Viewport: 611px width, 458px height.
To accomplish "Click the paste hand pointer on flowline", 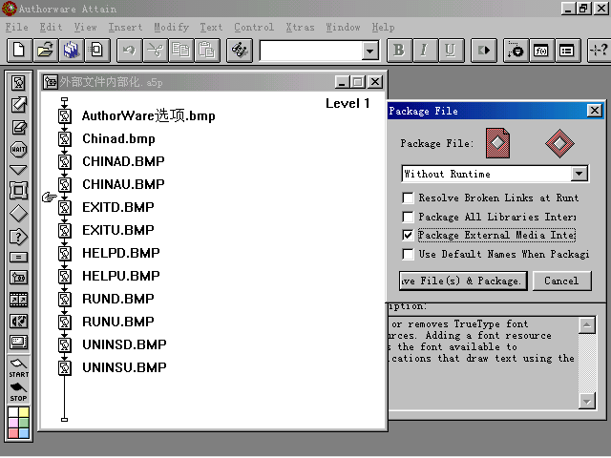I will [49, 198].
